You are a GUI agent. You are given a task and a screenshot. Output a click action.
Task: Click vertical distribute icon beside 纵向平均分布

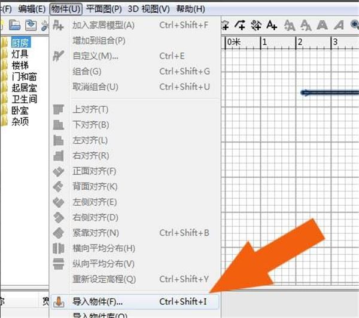coord(59,264)
